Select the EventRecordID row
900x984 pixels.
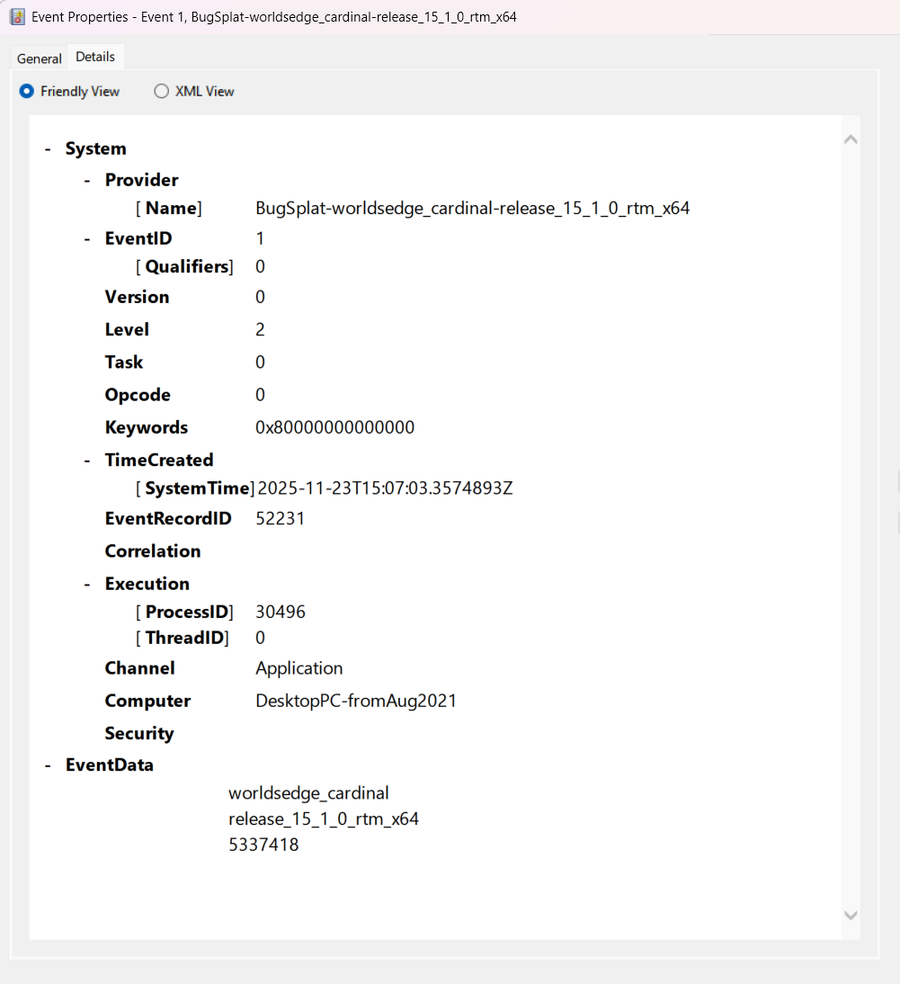pos(167,519)
